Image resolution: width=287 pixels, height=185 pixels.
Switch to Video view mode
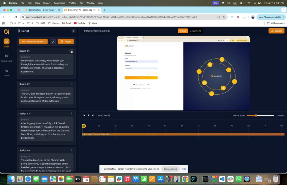coord(183,31)
